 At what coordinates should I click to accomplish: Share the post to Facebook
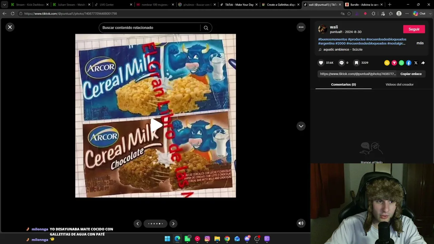click(x=409, y=63)
